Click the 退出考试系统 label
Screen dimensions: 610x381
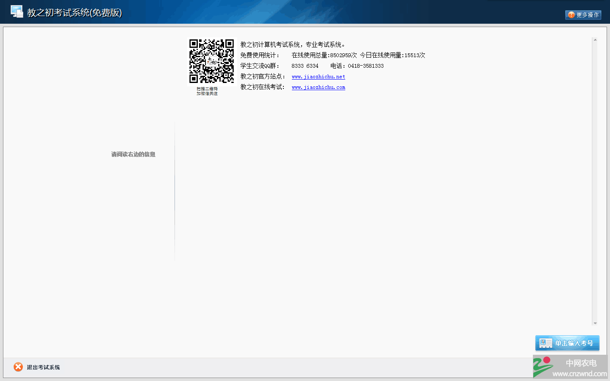[x=43, y=367]
